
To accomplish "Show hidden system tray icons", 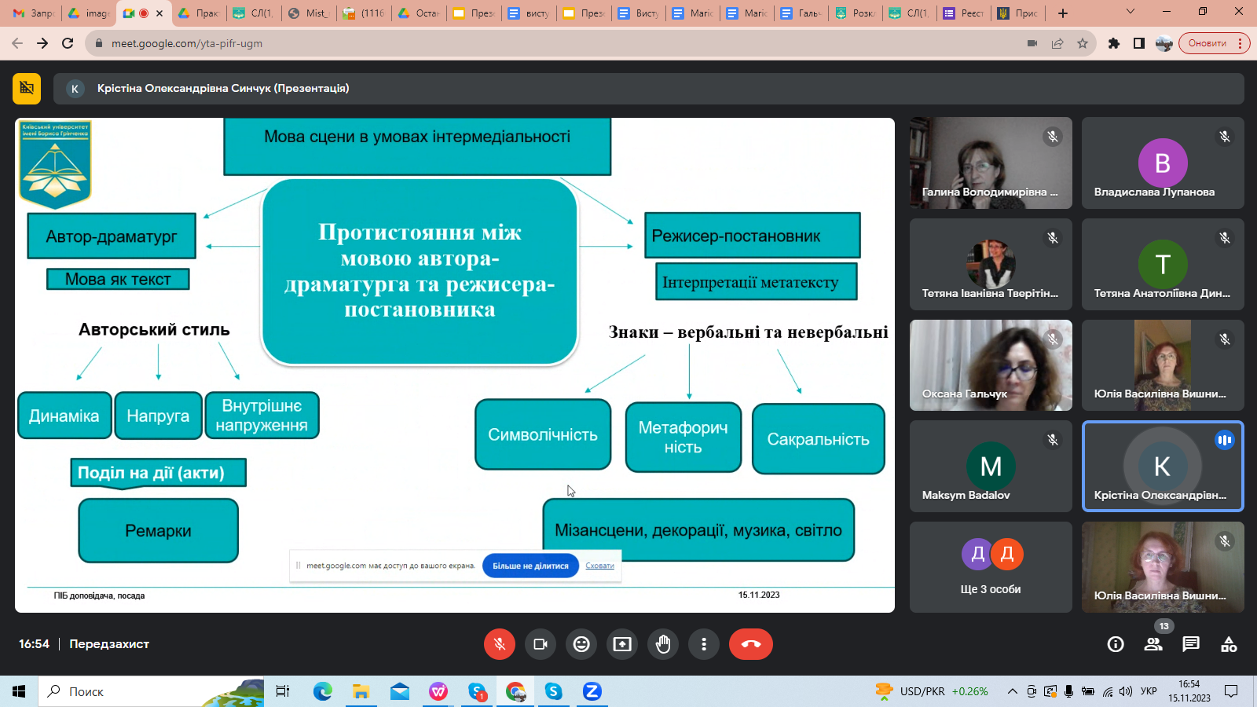I will (x=1013, y=691).
